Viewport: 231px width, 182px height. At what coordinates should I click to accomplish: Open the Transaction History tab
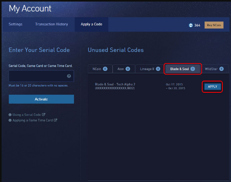click(51, 24)
